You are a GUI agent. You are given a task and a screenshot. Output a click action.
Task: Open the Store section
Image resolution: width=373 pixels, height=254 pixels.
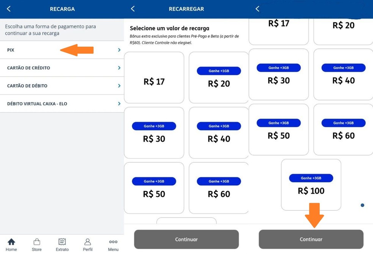(x=36, y=244)
